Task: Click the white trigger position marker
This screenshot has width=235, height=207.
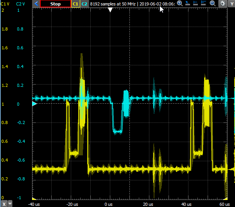Action: [110, 10]
